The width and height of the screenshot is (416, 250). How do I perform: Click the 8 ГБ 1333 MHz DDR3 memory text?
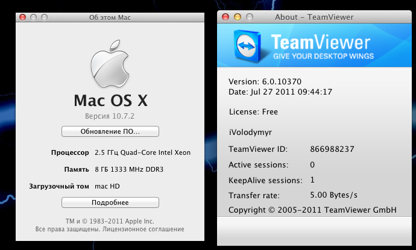(129, 169)
